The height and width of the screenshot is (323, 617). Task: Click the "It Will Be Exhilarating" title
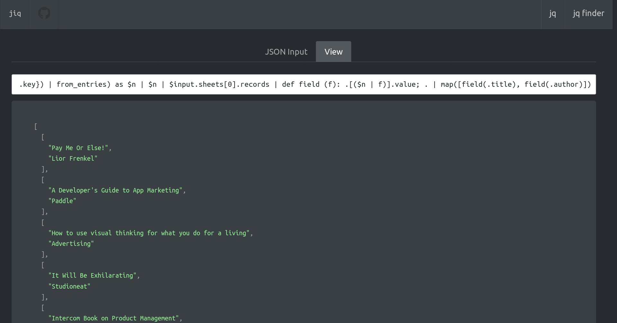point(93,275)
